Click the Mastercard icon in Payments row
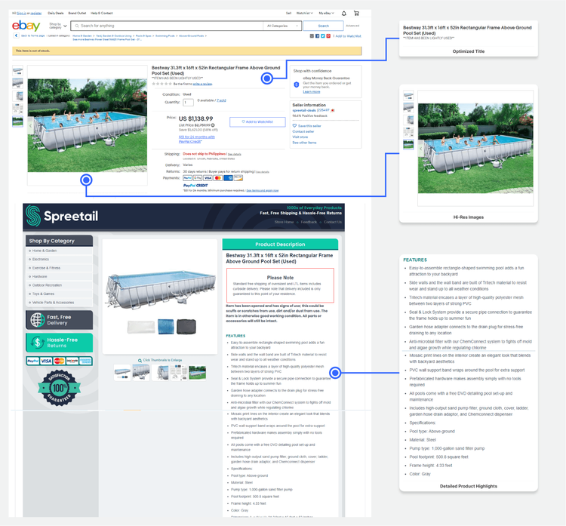 (217, 178)
